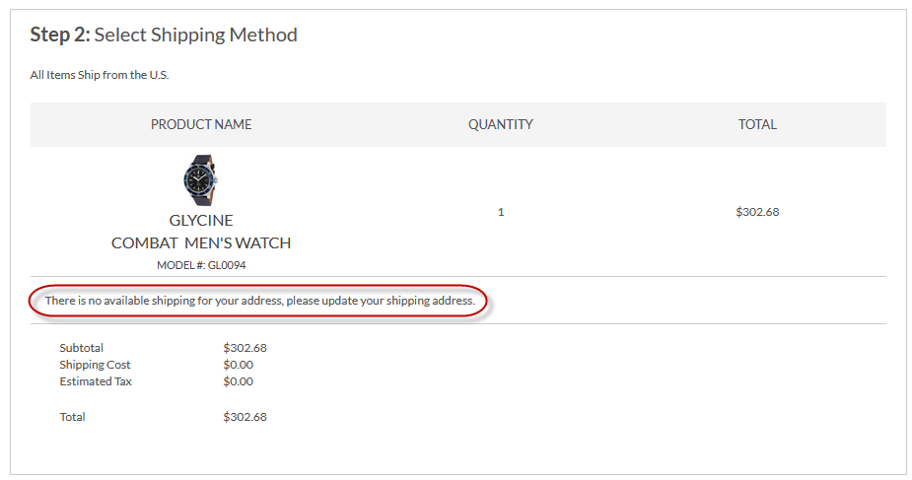Click the MODEL #: GL0094 text
This screenshot has width=912, height=480.
tap(201, 264)
